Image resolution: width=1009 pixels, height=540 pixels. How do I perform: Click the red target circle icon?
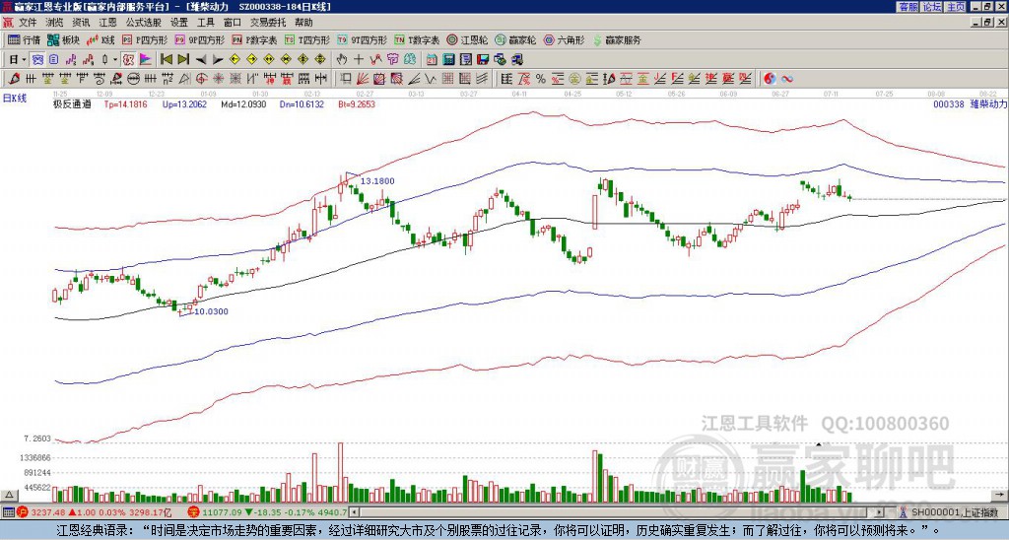pyautogui.click(x=201, y=79)
